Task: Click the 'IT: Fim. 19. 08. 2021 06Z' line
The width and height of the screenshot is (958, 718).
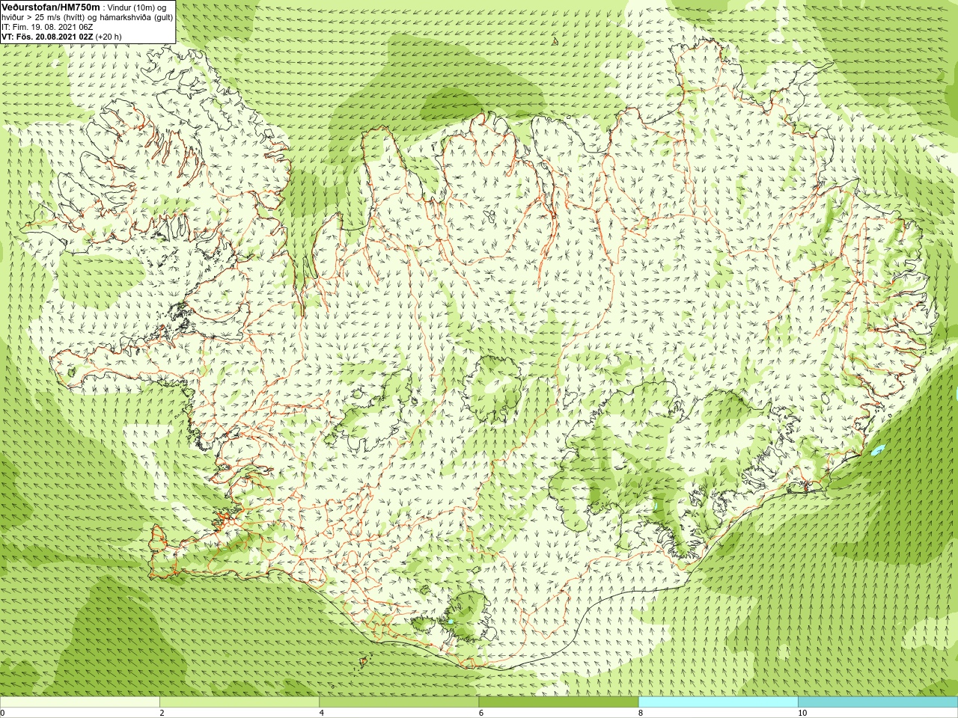Action: tap(47, 27)
